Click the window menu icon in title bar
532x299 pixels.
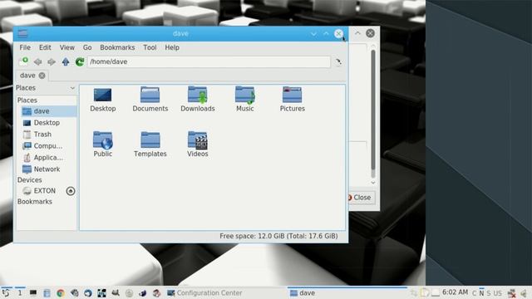[22, 33]
